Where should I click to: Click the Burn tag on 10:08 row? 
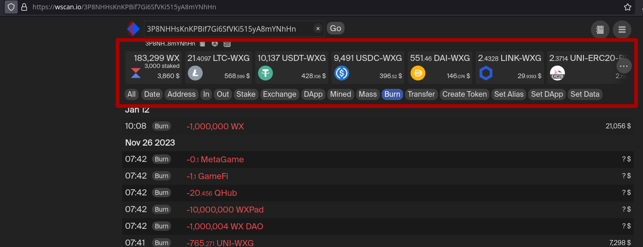(161, 126)
